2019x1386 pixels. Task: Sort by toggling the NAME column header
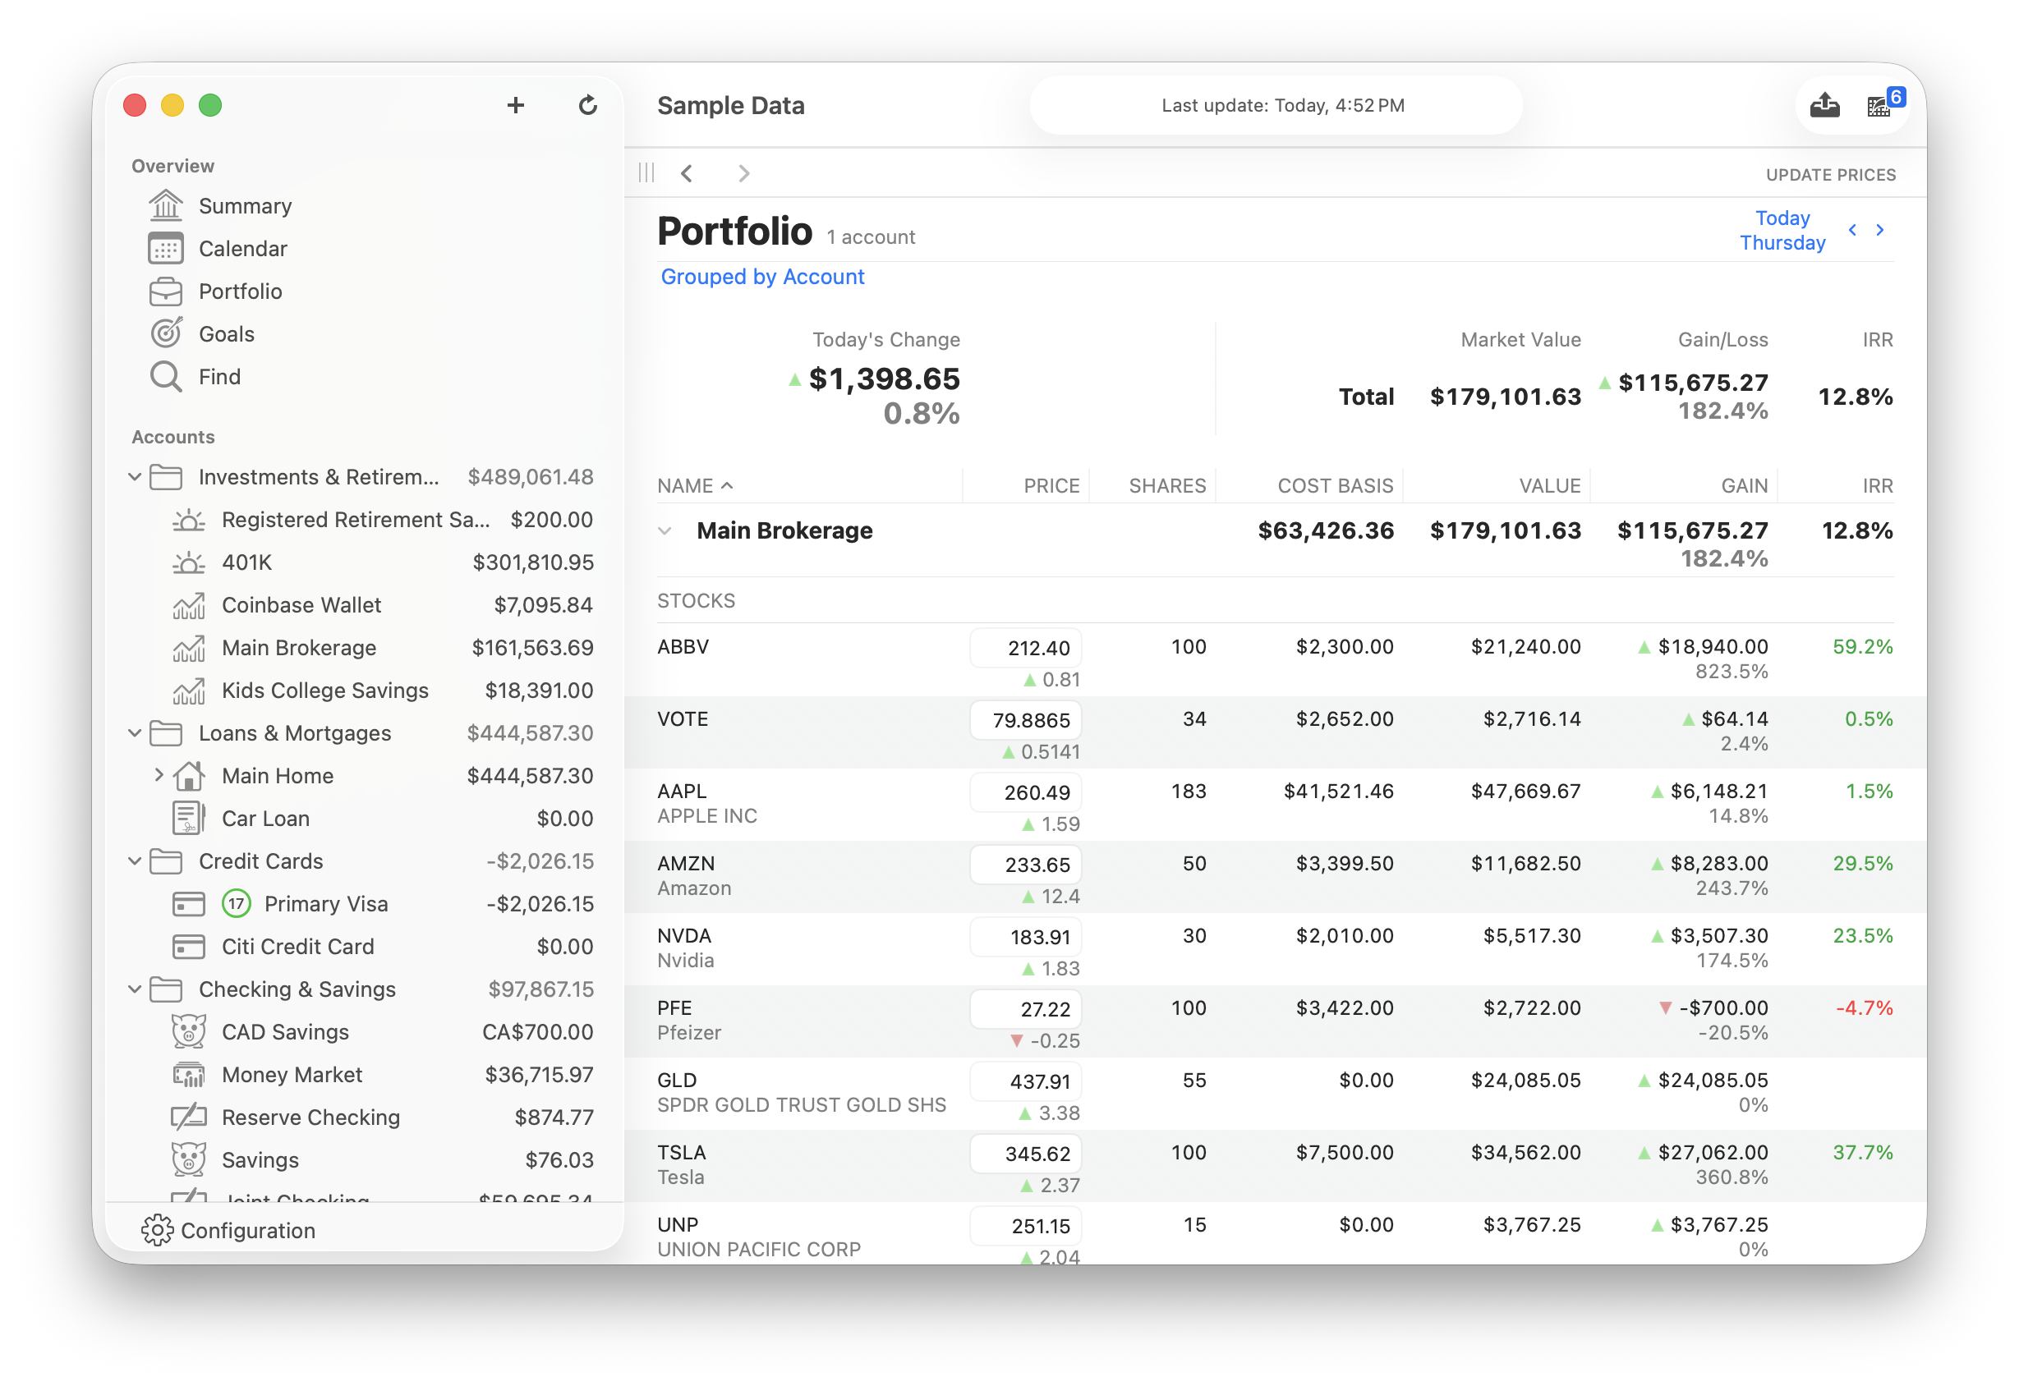coord(695,485)
